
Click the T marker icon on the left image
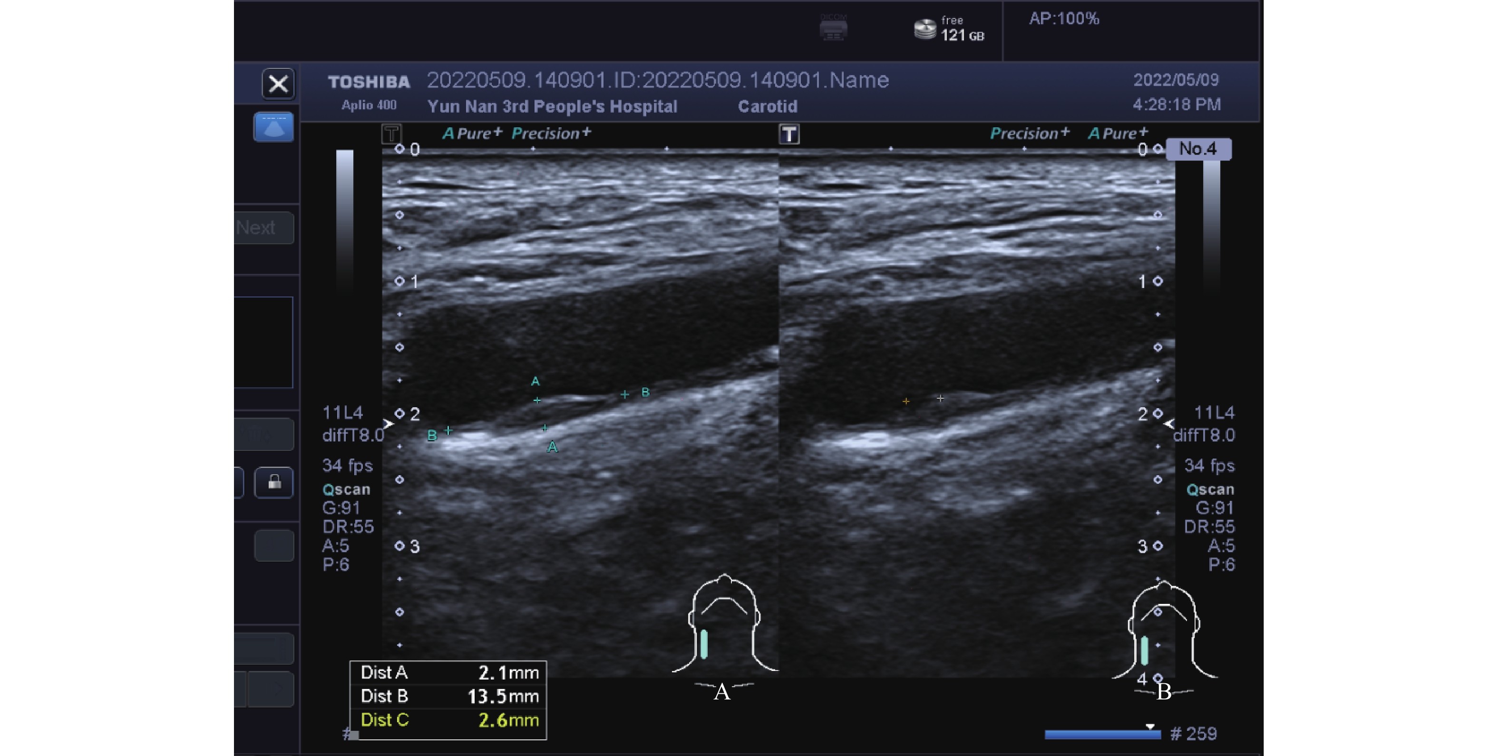tap(391, 134)
